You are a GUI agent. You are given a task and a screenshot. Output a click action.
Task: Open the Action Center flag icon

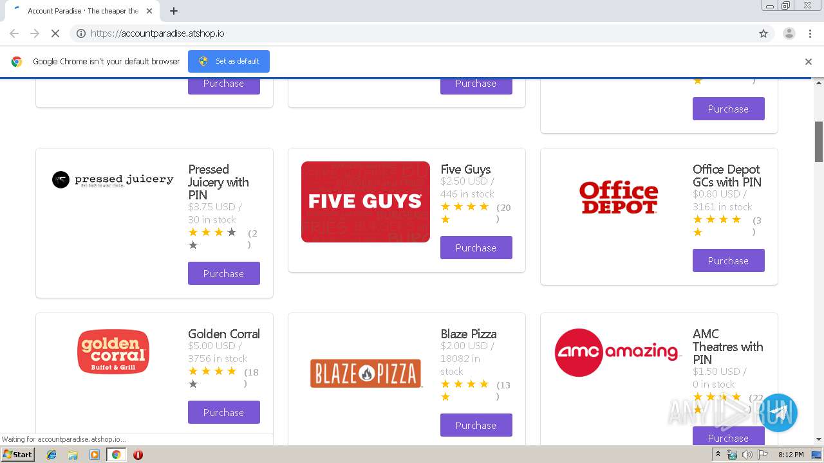763,455
